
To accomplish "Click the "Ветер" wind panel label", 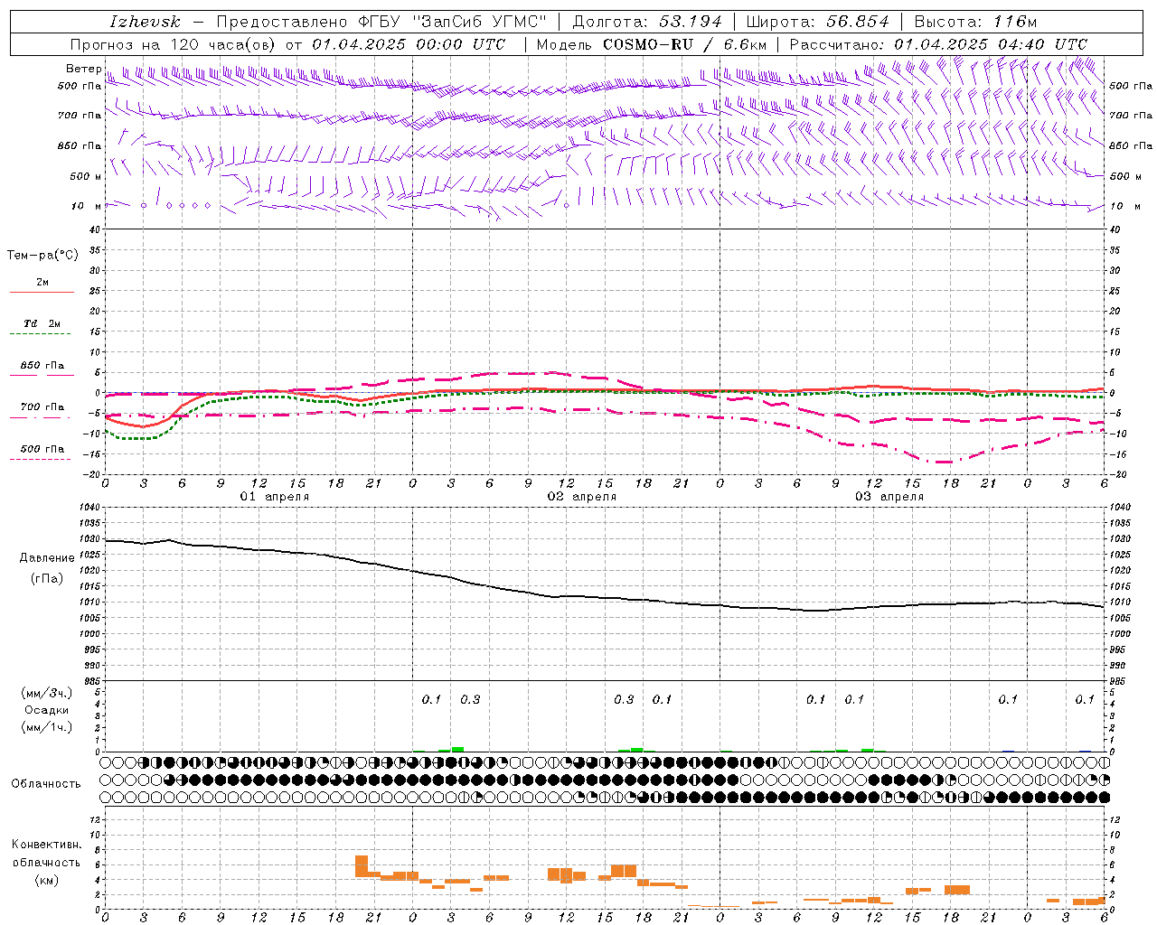I will [84, 69].
